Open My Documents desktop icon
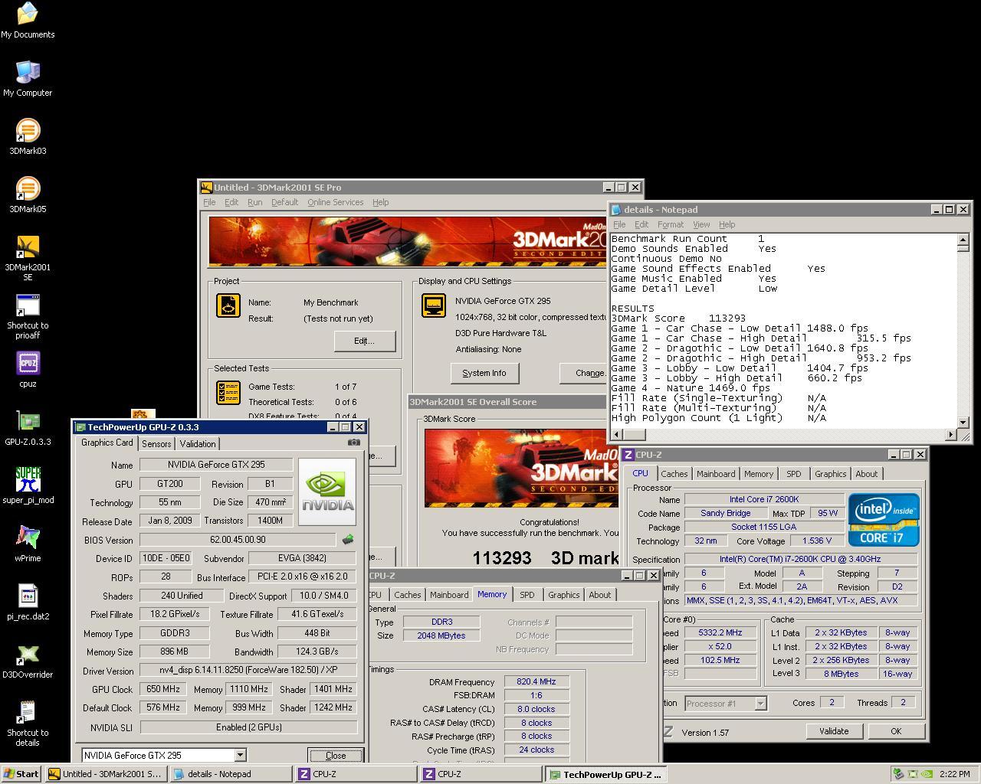981x784 pixels. [x=28, y=21]
